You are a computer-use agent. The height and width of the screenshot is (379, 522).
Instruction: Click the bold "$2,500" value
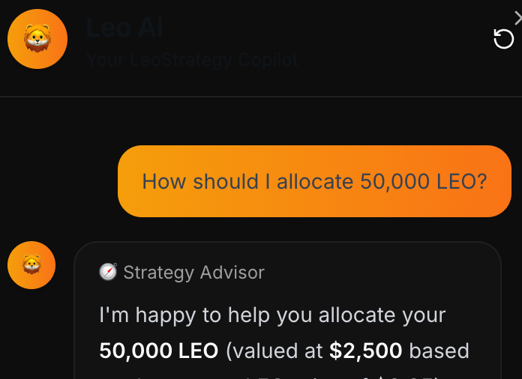366,350
